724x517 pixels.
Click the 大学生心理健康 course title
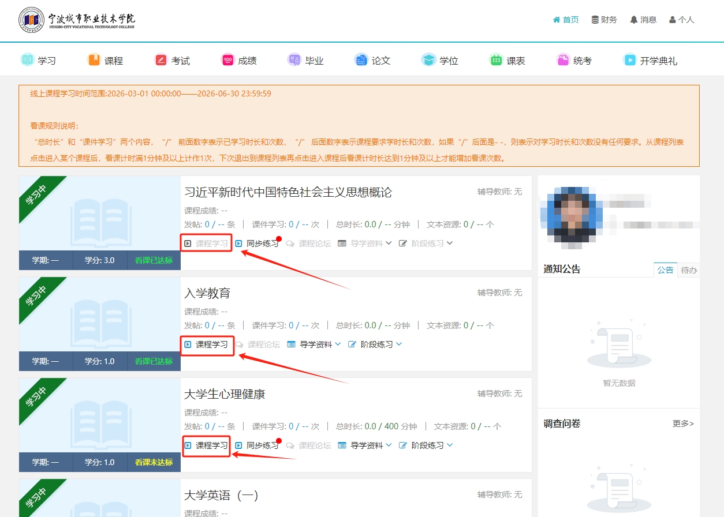pyautogui.click(x=225, y=394)
